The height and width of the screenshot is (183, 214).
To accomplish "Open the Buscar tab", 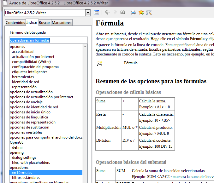I will click(45, 23).
